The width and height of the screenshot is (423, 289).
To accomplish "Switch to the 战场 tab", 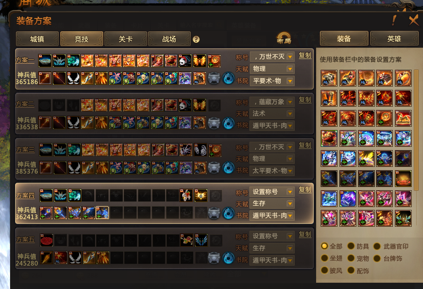I will [x=169, y=39].
